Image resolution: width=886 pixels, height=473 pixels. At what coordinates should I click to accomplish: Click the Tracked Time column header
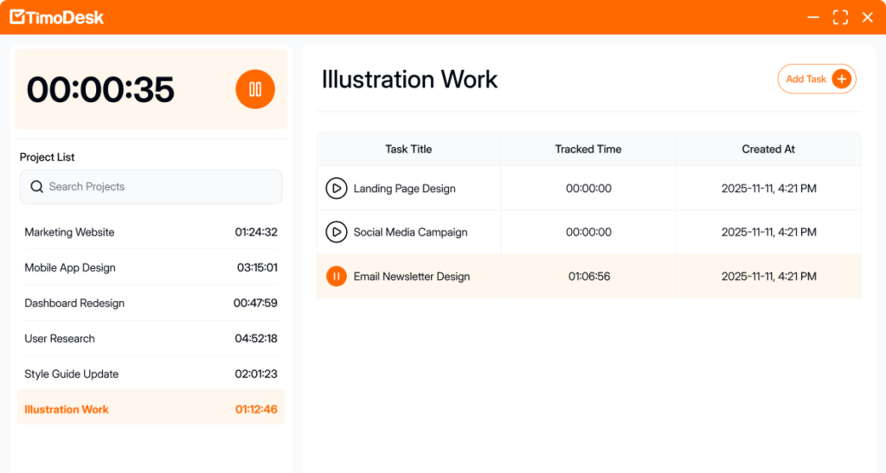(588, 149)
